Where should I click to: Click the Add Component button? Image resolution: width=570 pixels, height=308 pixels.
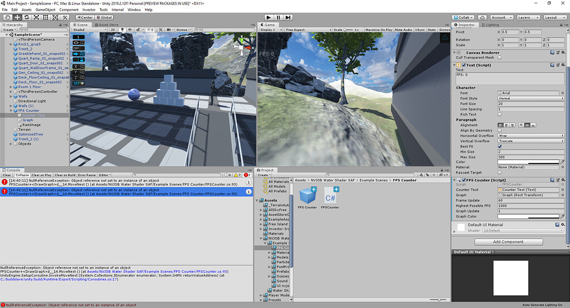coord(508,242)
